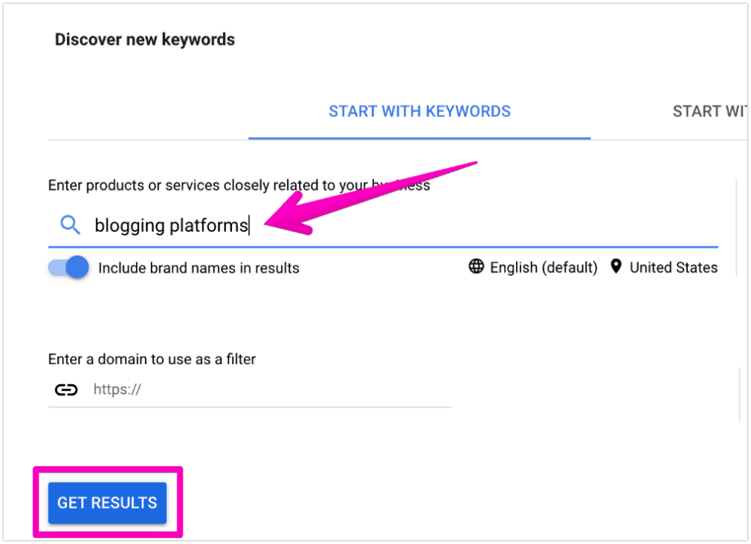751x544 pixels.
Task: Click the pink arrow annotation
Action: pos(369,199)
